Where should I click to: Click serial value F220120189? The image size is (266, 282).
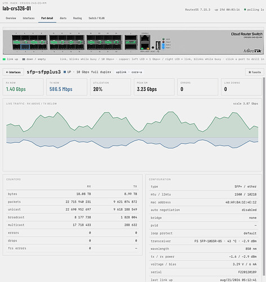point(247,272)
